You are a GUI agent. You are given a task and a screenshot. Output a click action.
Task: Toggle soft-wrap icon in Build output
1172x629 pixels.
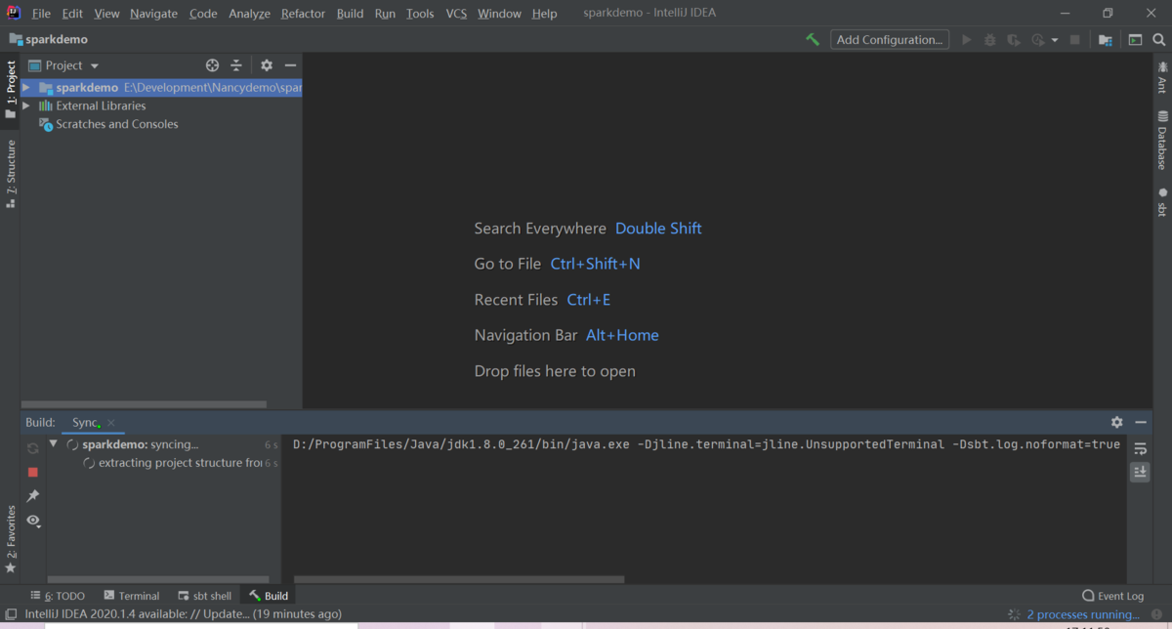(x=1140, y=448)
